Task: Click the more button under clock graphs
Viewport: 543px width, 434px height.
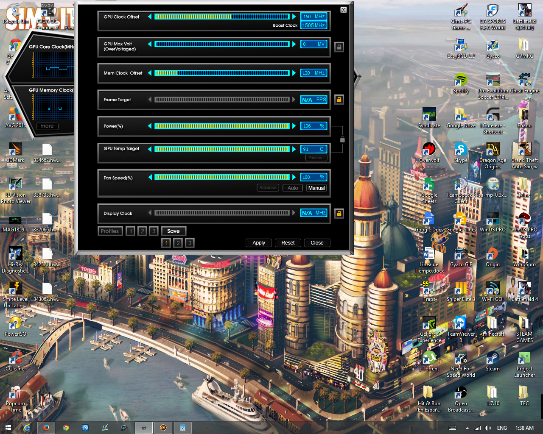Action: pos(47,126)
